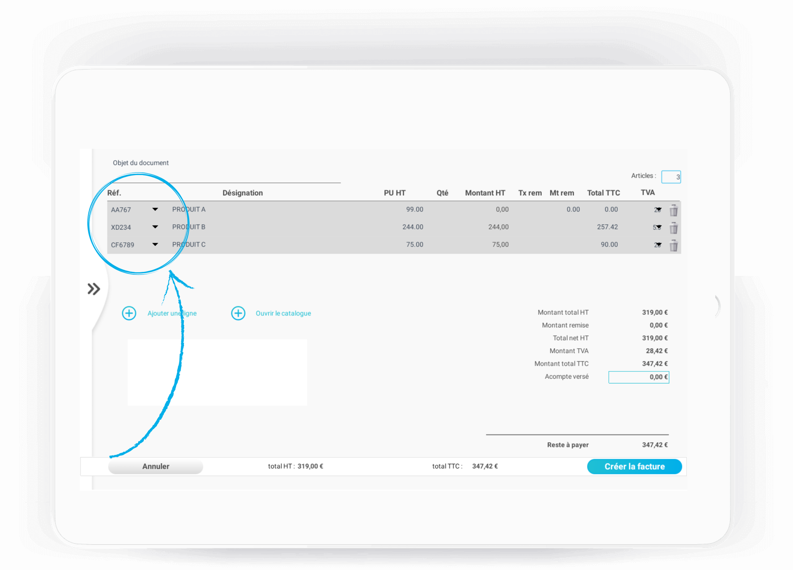Click the plus icon beside Ajouter une ligne
This screenshot has width=793, height=570.
tap(129, 313)
